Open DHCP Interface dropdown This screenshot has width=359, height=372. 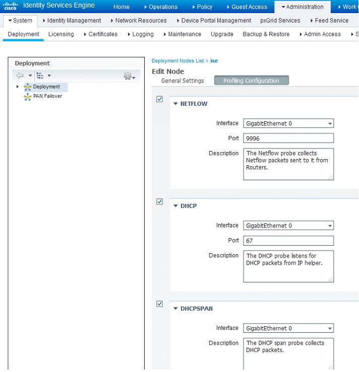click(x=288, y=226)
